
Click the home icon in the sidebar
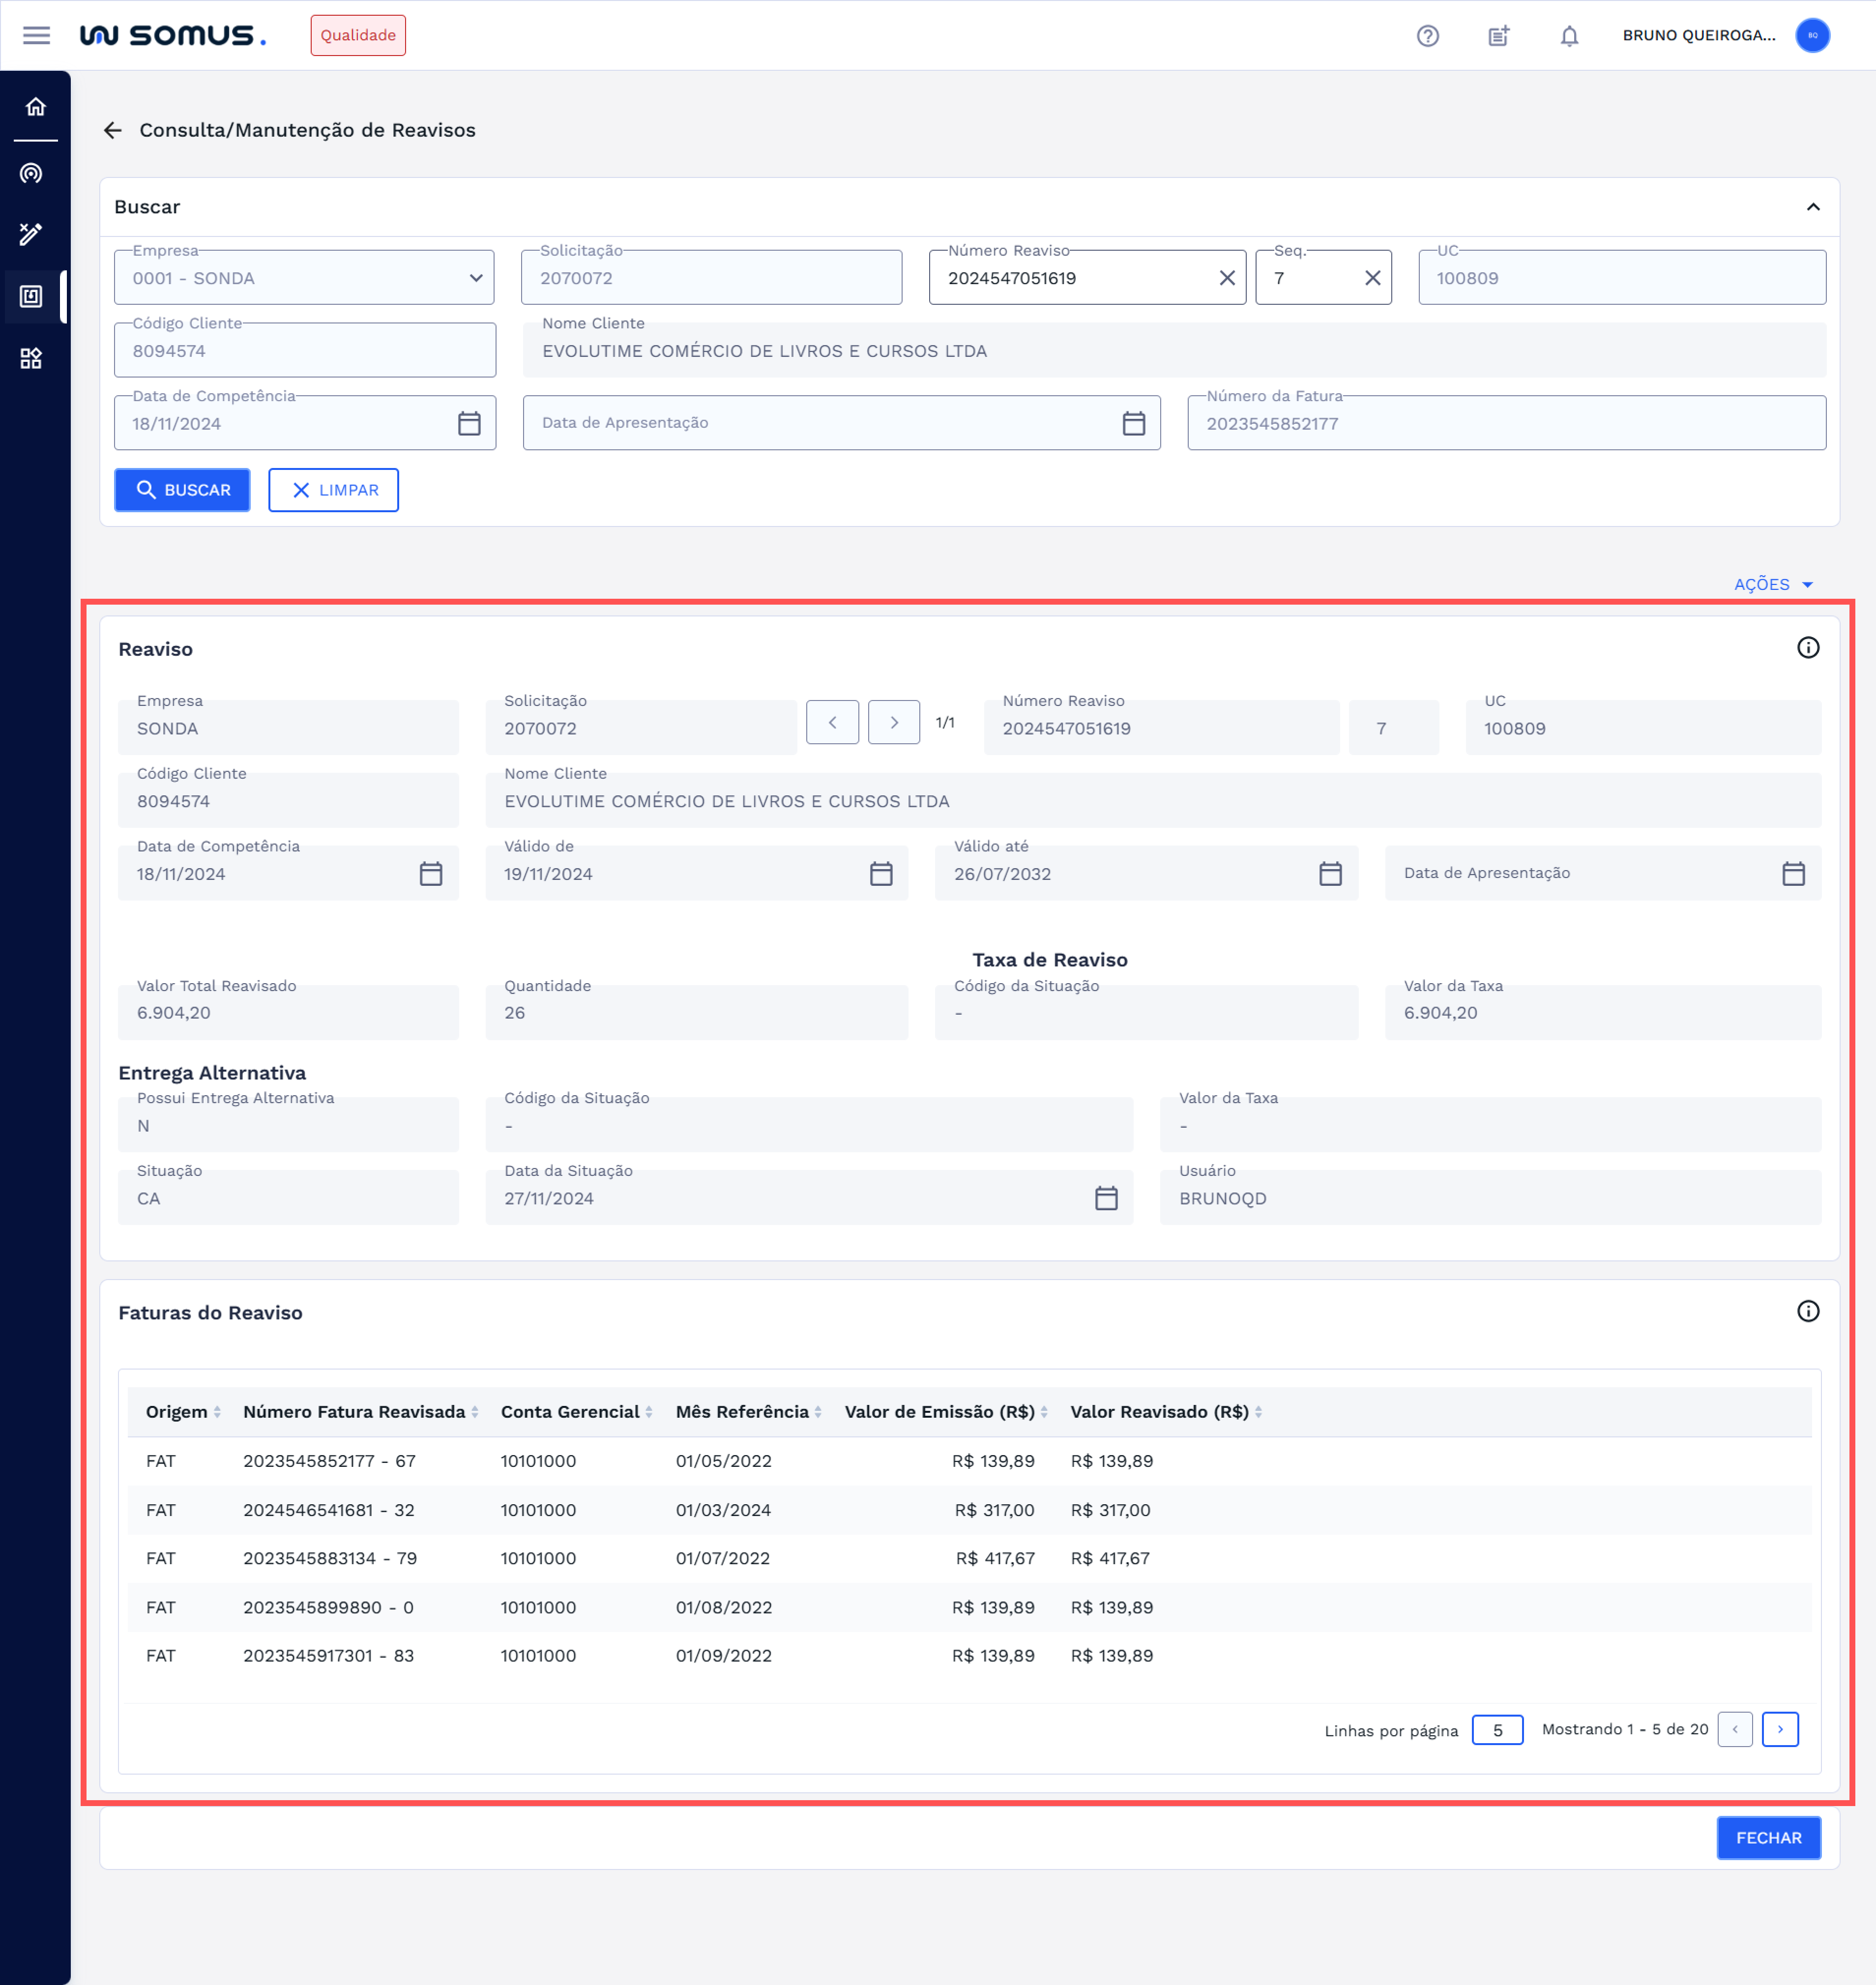35,107
